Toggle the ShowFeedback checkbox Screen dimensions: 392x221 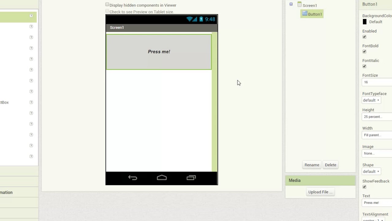coord(364,187)
